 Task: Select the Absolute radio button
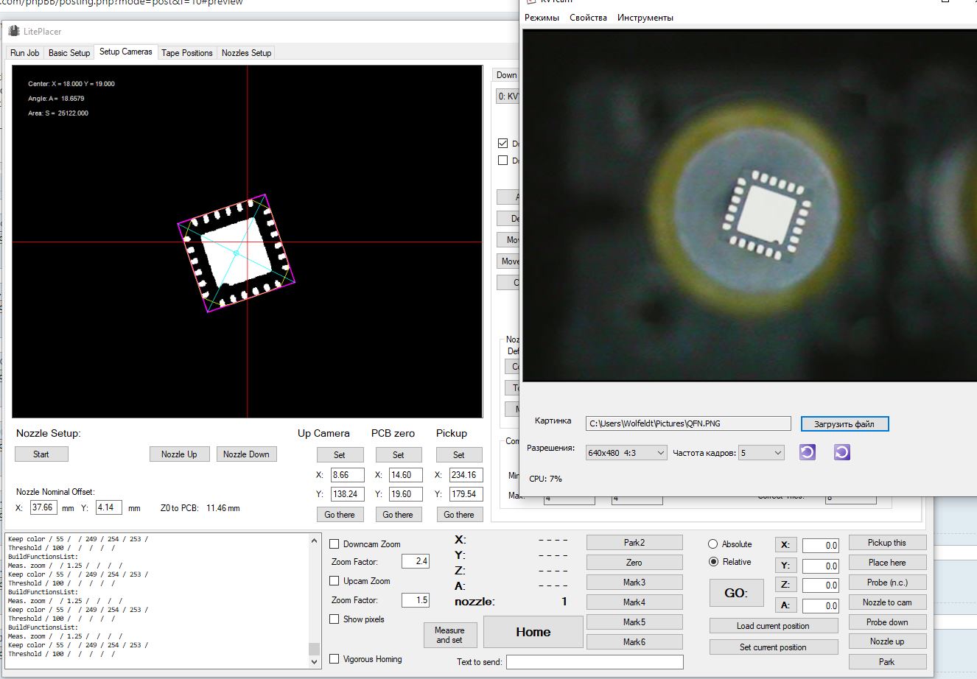(712, 544)
